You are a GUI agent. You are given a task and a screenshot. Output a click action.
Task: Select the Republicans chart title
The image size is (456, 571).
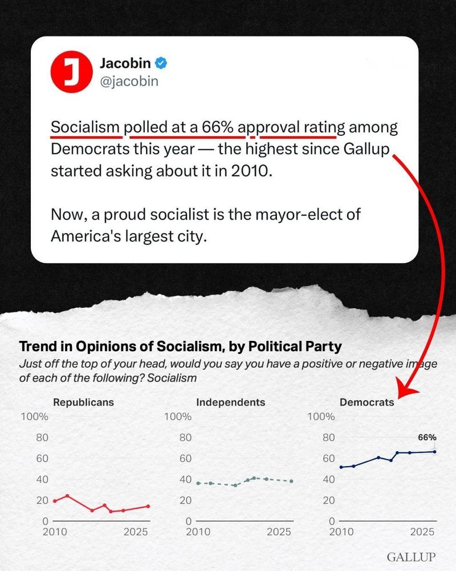point(83,402)
